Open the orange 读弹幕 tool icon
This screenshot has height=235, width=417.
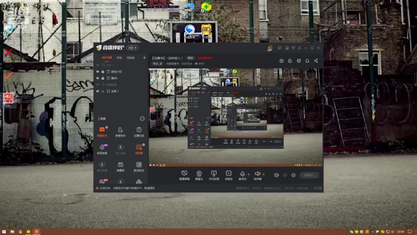coord(139,149)
